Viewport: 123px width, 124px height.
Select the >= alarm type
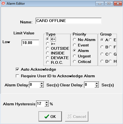coord(48,44)
